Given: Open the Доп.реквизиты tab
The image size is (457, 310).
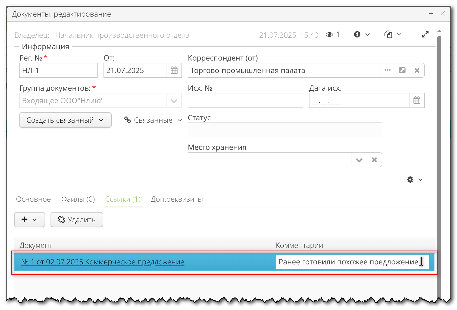Looking at the screenshot, I should click(177, 199).
